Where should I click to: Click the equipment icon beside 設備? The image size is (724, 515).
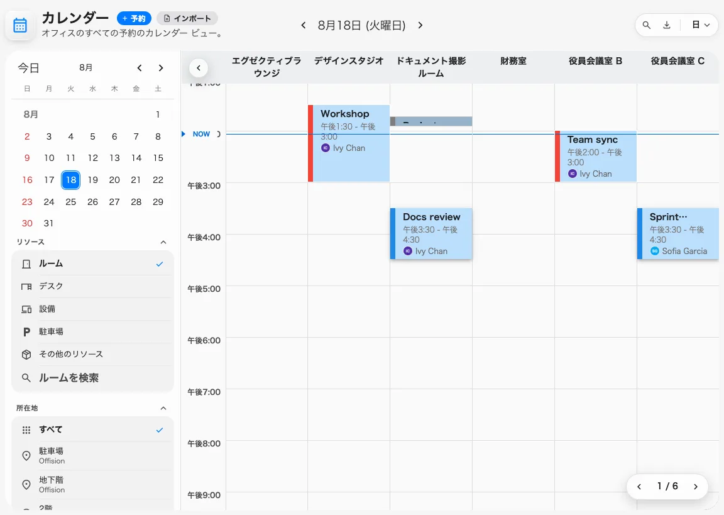(26, 309)
